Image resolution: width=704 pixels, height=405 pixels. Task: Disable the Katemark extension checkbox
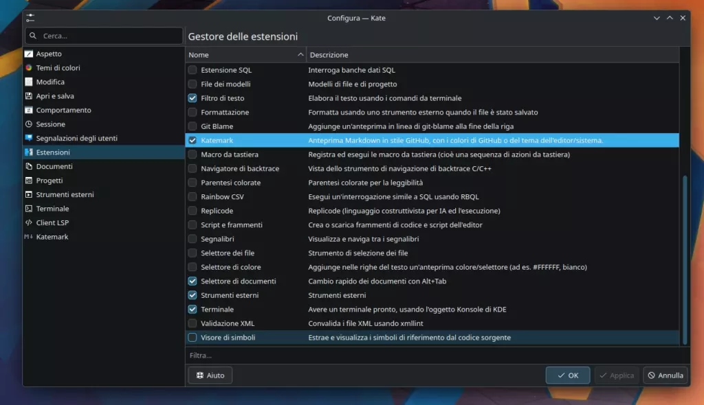pyautogui.click(x=192, y=141)
